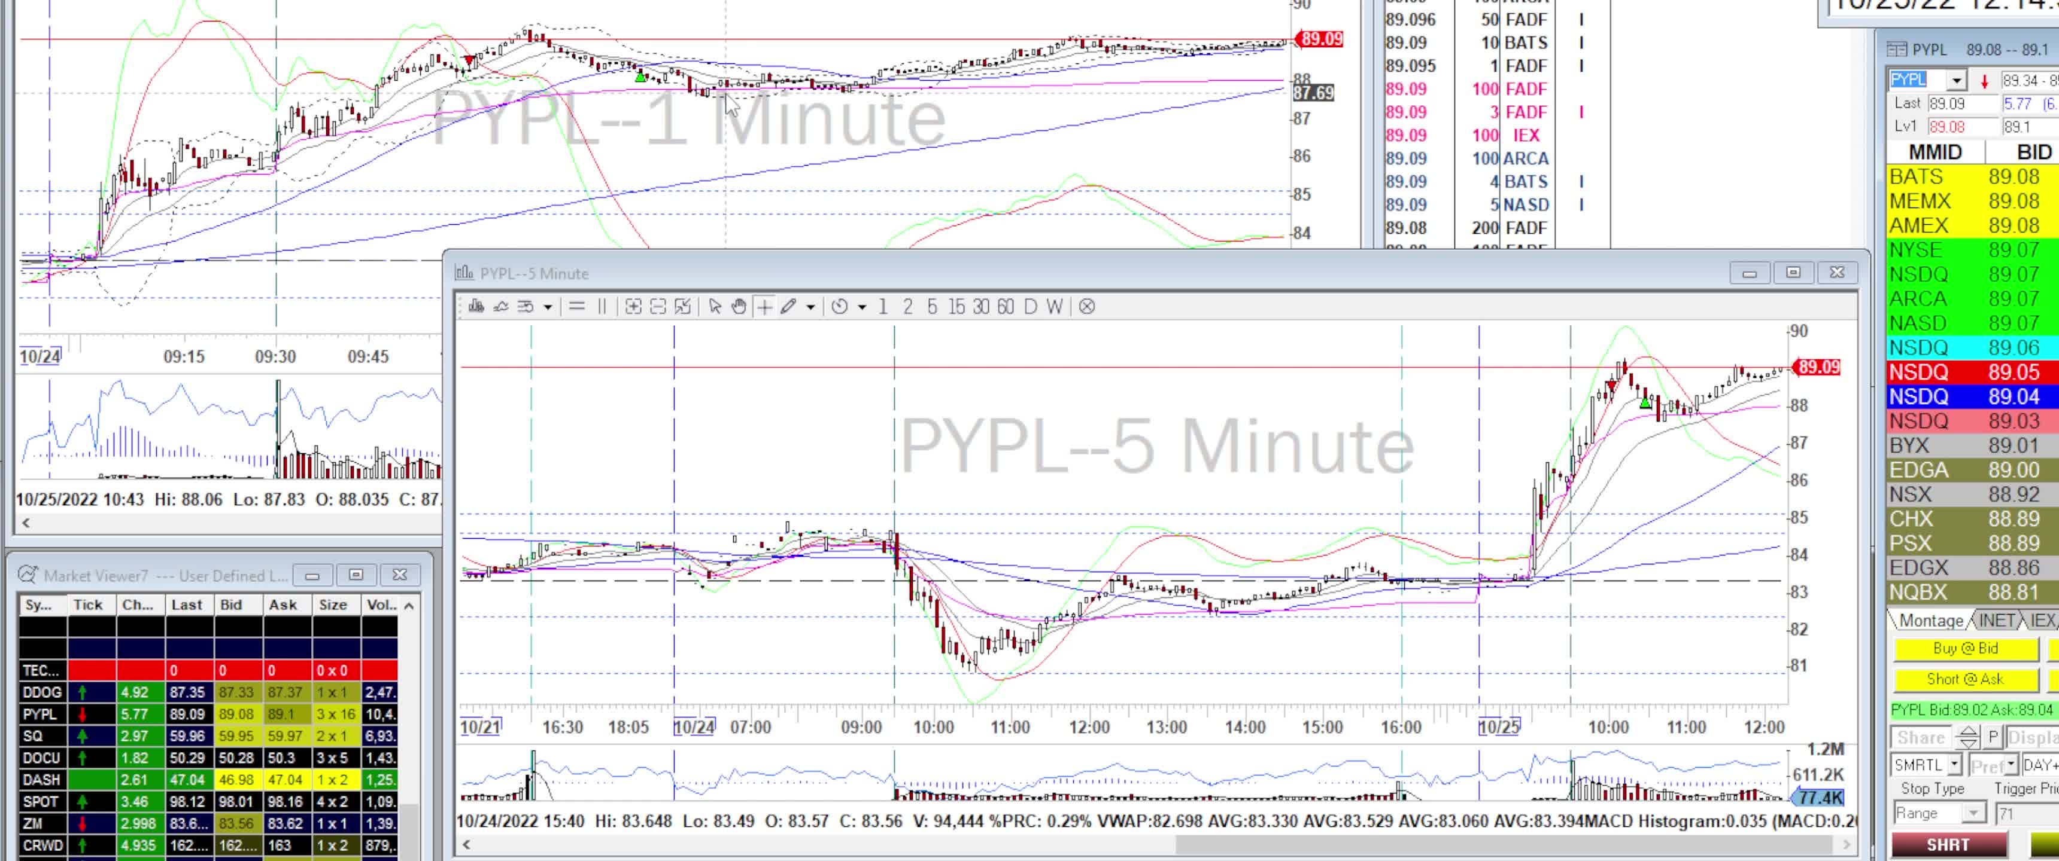2059x861 pixels.
Task: Select the SQ row in Market Viewer
Action: pyautogui.click(x=208, y=737)
